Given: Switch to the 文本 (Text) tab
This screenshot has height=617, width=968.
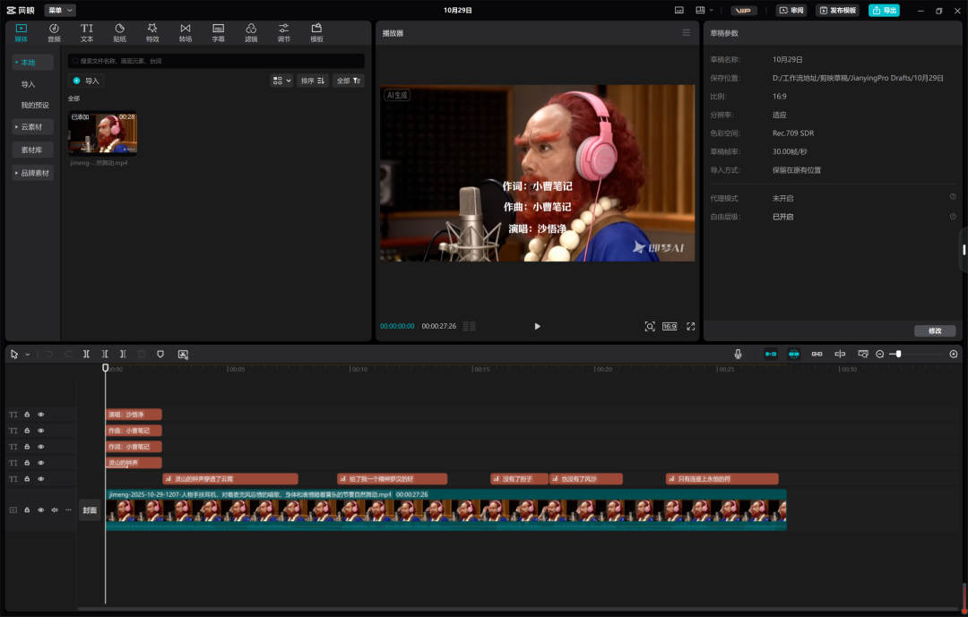Looking at the screenshot, I should tap(87, 33).
